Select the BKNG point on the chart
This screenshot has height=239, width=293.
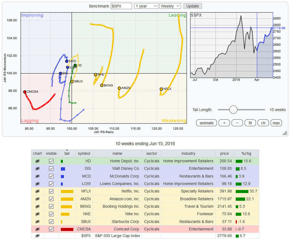(102, 85)
